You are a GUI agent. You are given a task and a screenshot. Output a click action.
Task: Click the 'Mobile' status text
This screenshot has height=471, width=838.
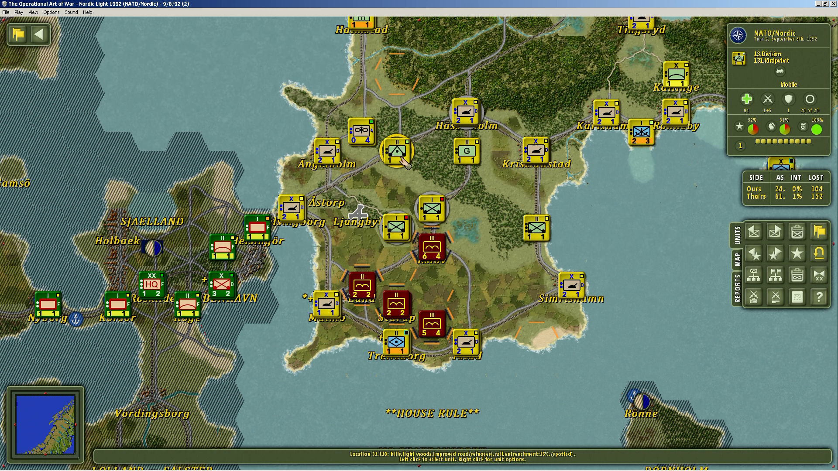pyautogui.click(x=789, y=85)
